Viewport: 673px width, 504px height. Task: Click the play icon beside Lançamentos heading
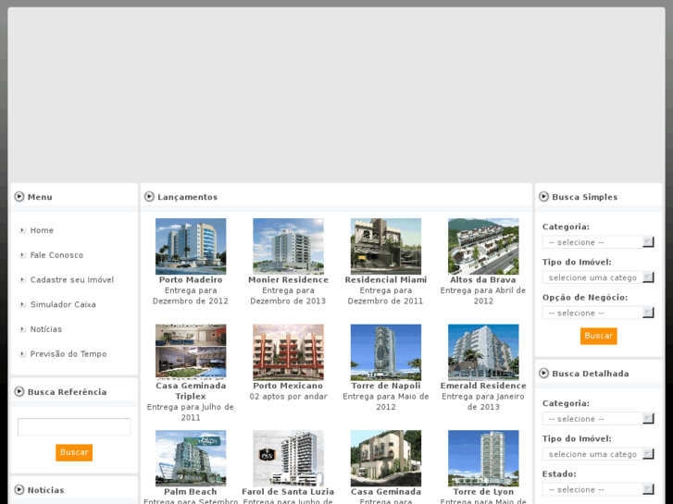coord(149,196)
